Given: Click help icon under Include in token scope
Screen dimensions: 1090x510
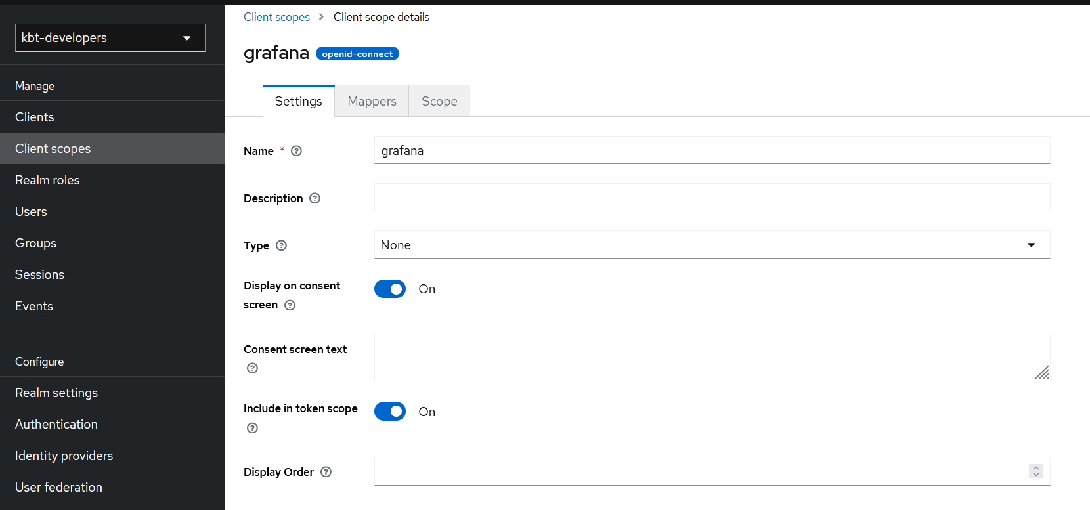Looking at the screenshot, I should [x=252, y=428].
